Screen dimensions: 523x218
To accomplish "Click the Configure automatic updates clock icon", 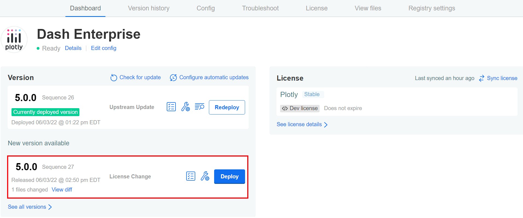I will click(x=173, y=78).
